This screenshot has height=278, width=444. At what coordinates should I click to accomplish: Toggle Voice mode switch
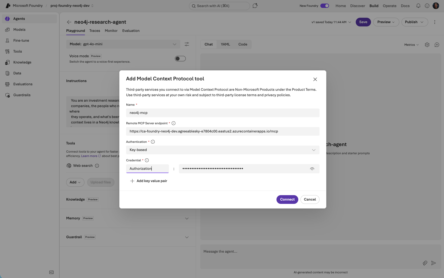pos(180,59)
